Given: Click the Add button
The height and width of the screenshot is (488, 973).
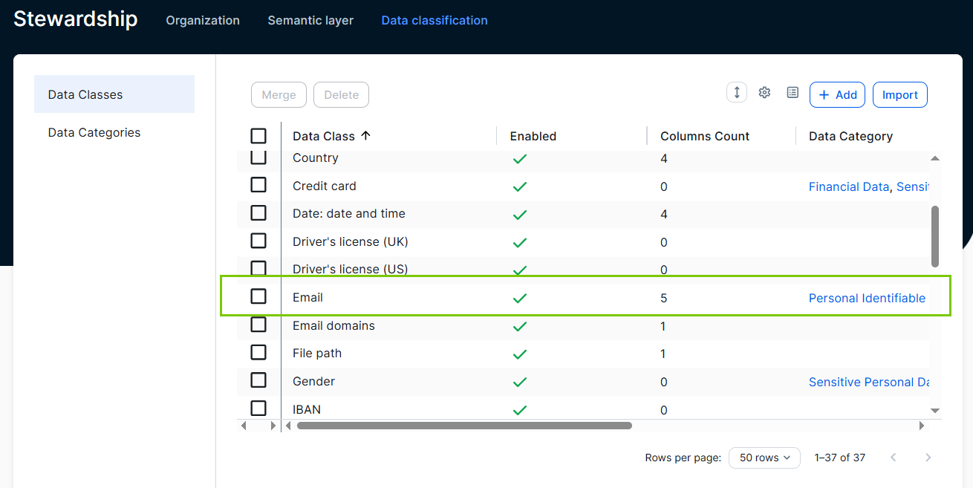Looking at the screenshot, I should click(x=837, y=94).
